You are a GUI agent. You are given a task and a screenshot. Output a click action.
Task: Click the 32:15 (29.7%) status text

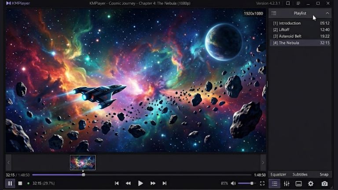(x=44, y=183)
